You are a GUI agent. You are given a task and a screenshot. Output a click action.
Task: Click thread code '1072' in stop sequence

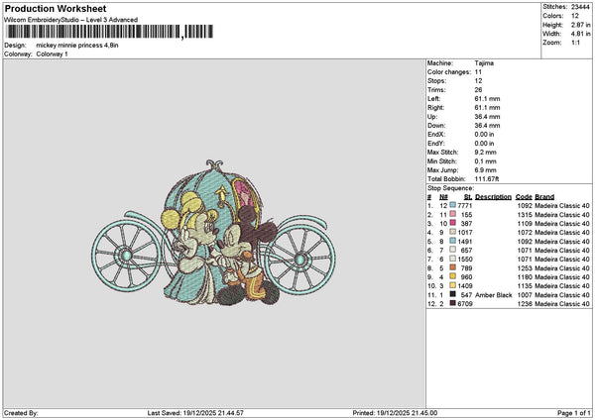coord(525,233)
